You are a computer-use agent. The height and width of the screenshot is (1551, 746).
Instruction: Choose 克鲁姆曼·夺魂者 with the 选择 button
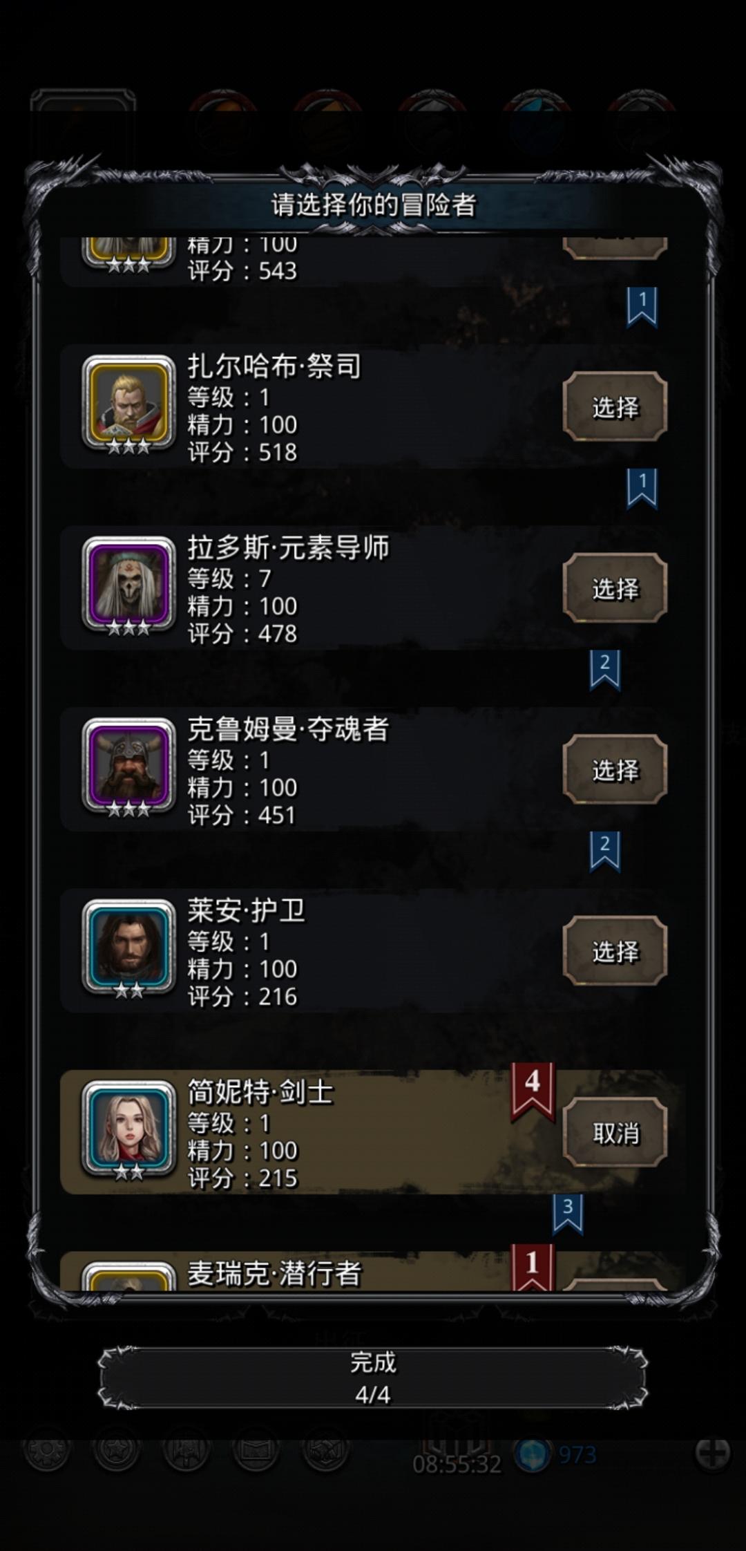coord(615,769)
